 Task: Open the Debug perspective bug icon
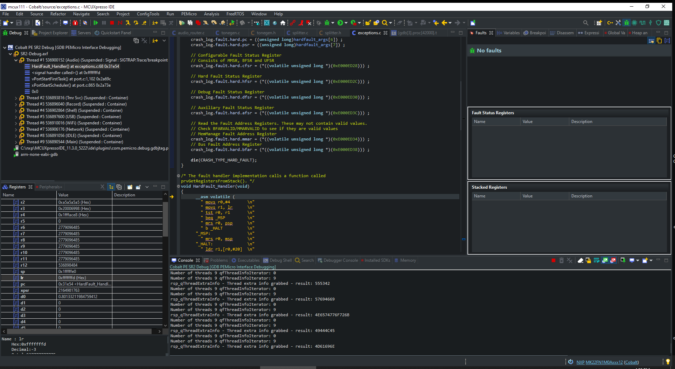pyautogui.click(x=626, y=23)
